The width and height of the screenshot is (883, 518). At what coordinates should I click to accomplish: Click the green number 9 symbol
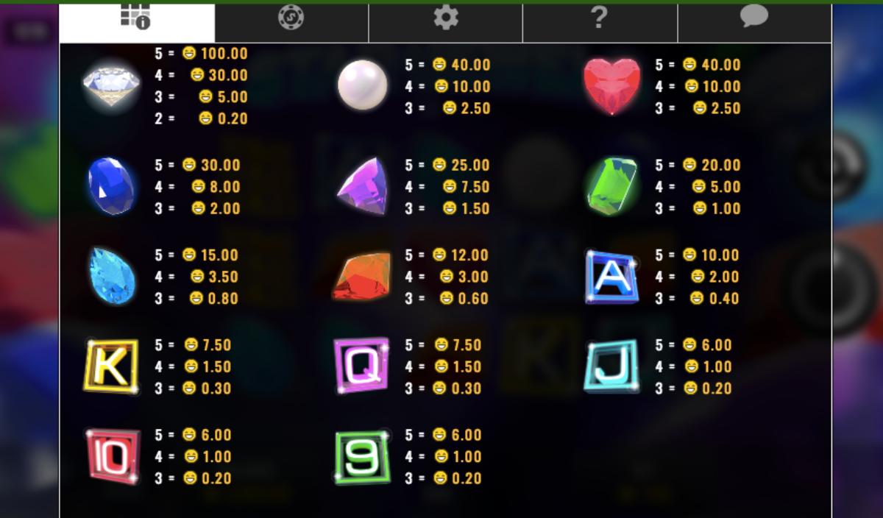(362, 457)
